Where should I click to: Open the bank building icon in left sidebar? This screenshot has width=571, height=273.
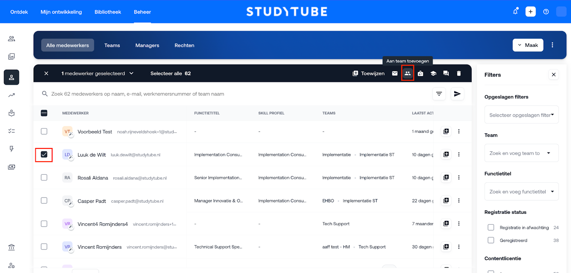click(11, 247)
